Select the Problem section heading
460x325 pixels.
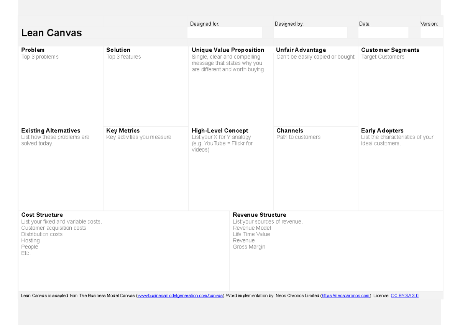[33, 50]
